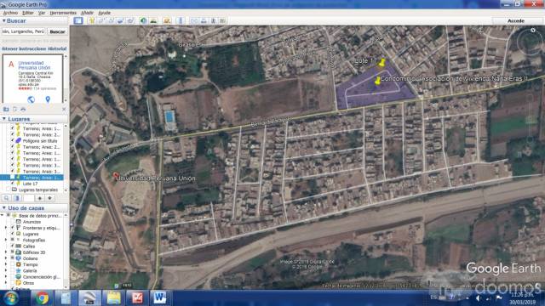Click the search location input field
Viewport: 545px width, 306px height.
click(x=23, y=31)
